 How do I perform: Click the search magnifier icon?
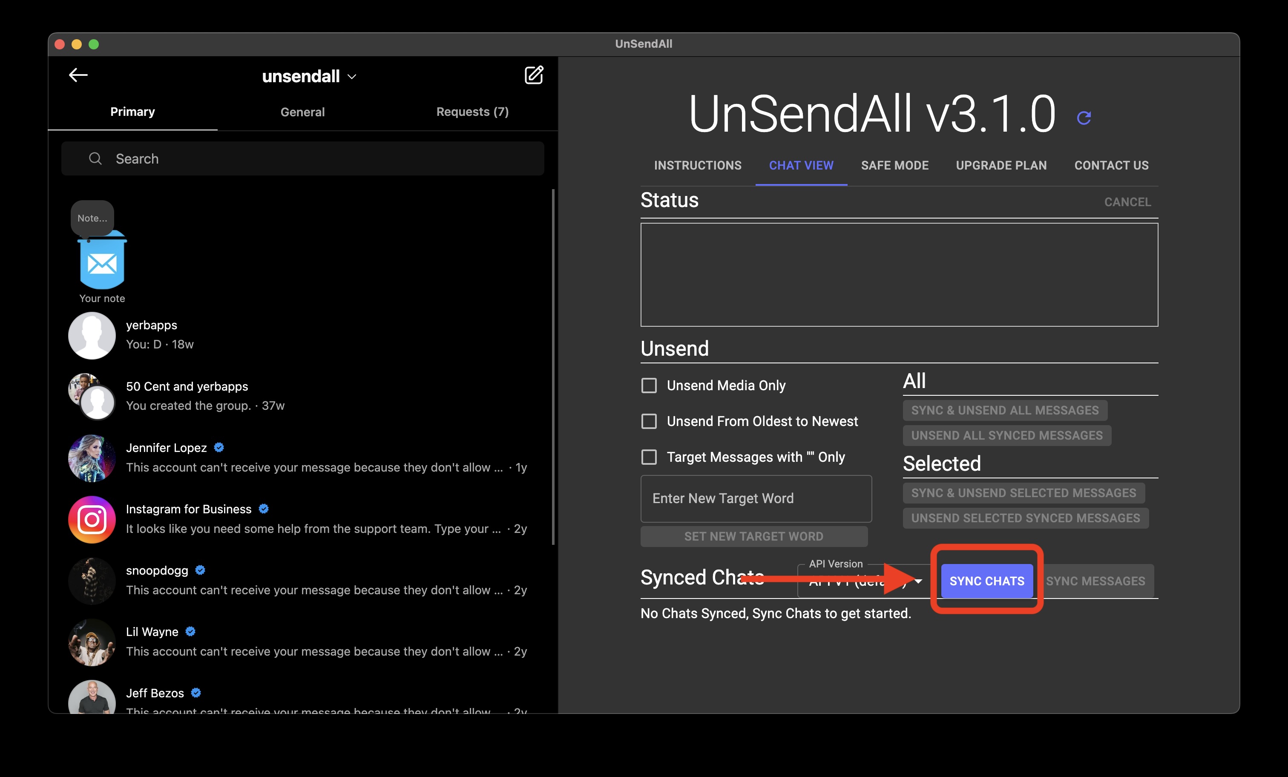(95, 158)
